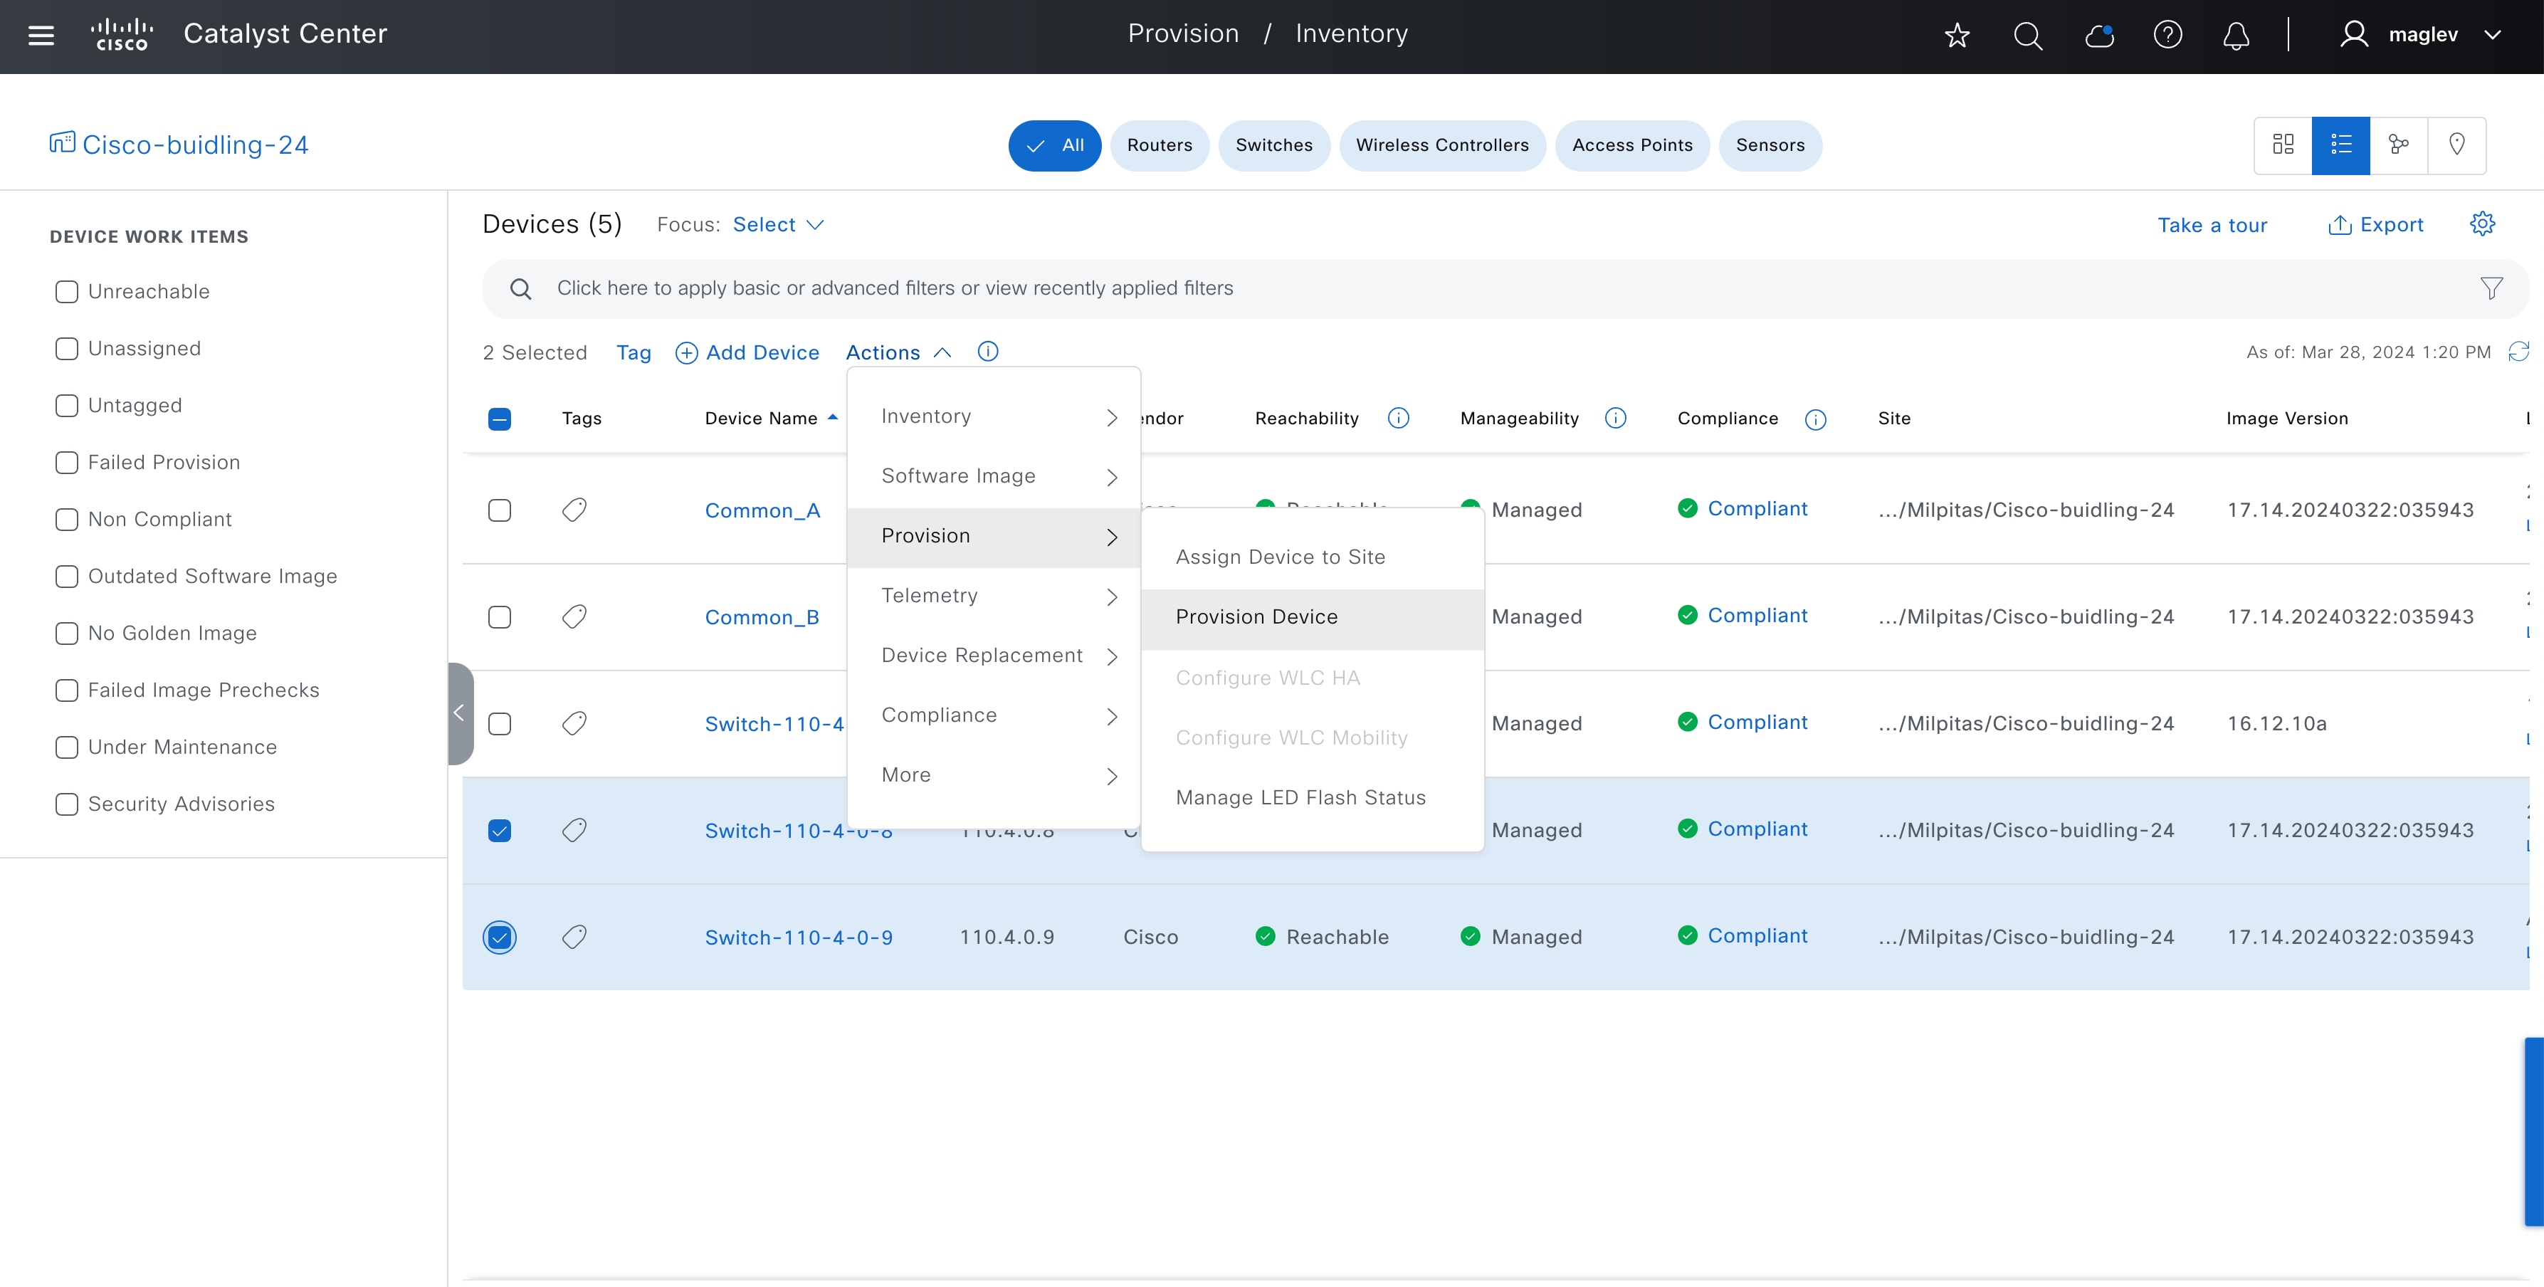Click the Take a tour link
The image size is (2544, 1287).
(x=2211, y=225)
